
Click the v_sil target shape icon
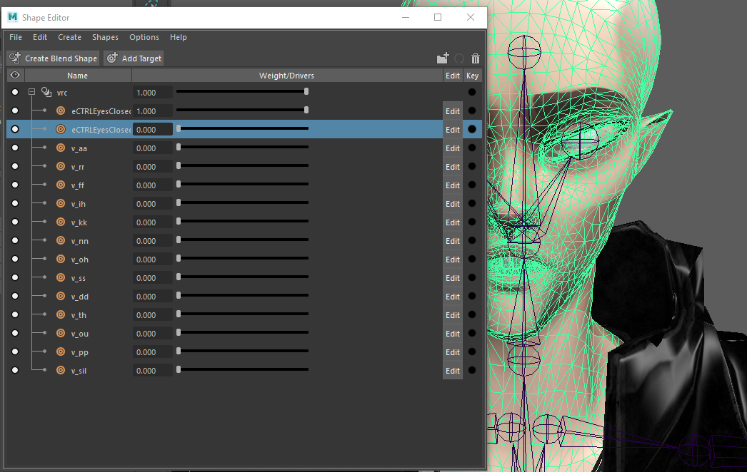point(61,371)
